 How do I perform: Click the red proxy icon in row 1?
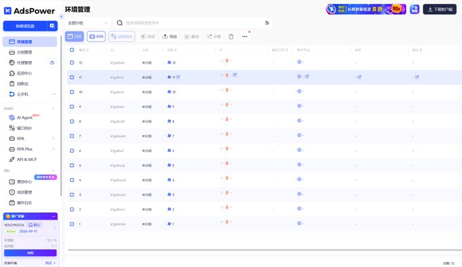227,221
